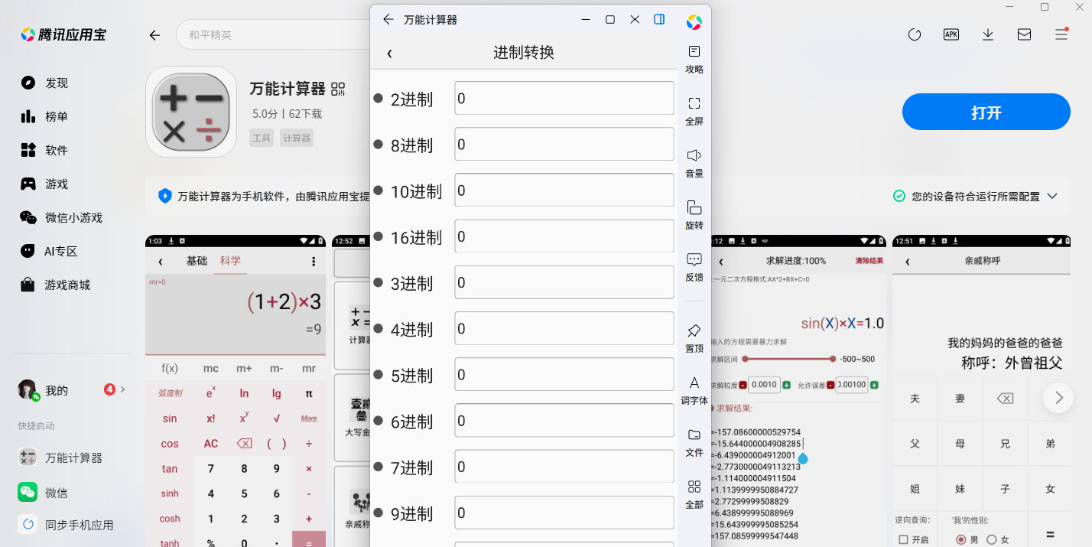Image resolution: width=1092 pixels, height=547 pixels.
Task: Select 16进制 radio bullet
Action: (378, 236)
